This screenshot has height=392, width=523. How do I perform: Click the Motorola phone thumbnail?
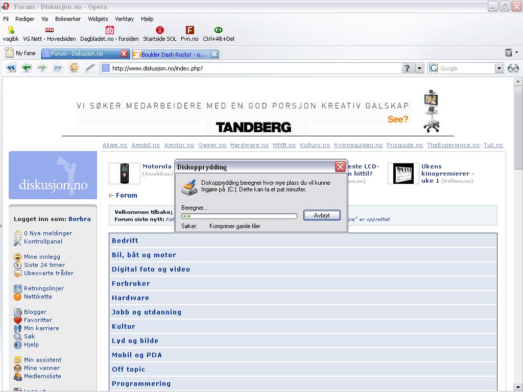[x=125, y=174]
